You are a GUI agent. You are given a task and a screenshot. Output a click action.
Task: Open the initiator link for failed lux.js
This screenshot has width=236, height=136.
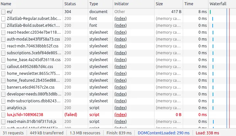pyautogui.click(x=120, y=115)
